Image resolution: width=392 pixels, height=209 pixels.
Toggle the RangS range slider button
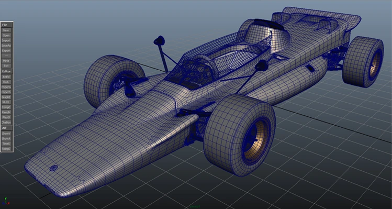(6, 149)
